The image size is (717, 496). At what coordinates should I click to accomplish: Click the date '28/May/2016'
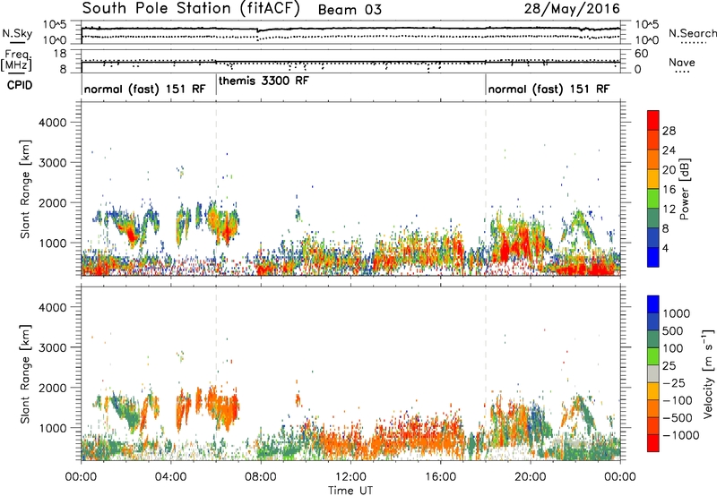572,8
